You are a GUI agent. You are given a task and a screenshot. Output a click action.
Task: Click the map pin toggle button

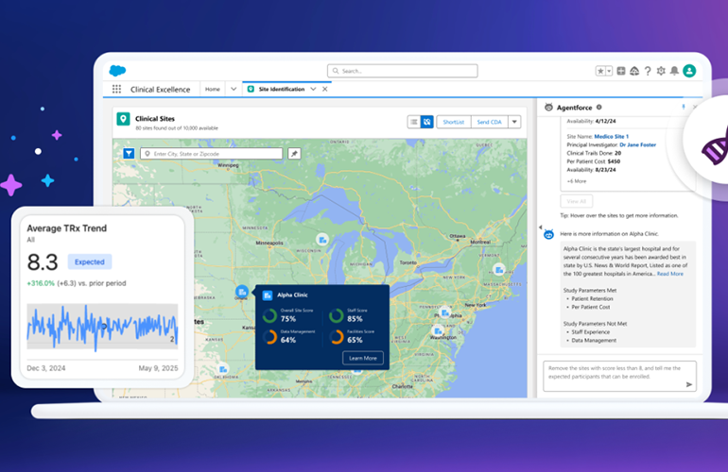pos(294,154)
